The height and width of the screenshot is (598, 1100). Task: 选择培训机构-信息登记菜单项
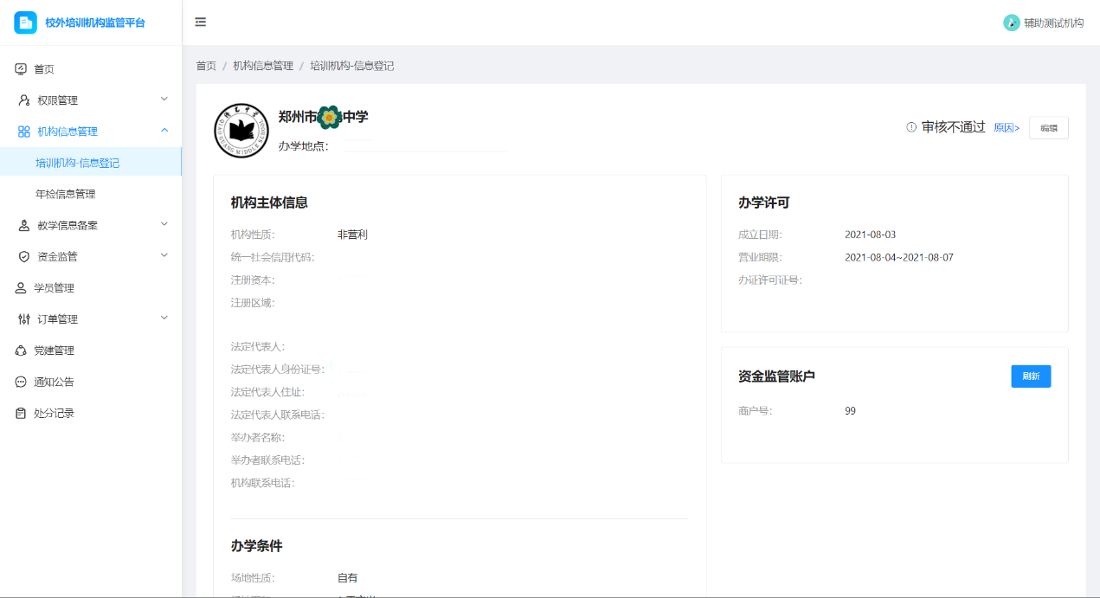click(x=91, y=162)
